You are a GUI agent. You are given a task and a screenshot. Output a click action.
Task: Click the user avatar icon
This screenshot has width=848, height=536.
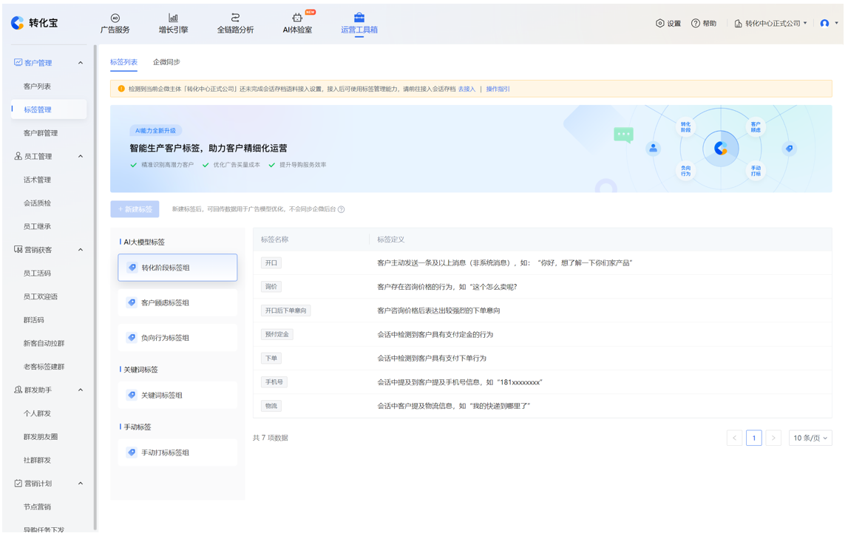pyautogui.click(x=824, y=24)
